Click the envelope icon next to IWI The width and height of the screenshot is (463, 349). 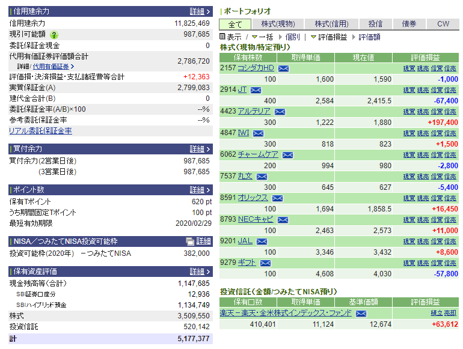(x=259, y=133)
